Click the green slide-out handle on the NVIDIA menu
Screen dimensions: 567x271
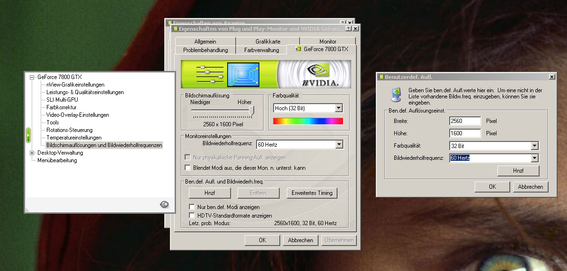tap(28, 135)
